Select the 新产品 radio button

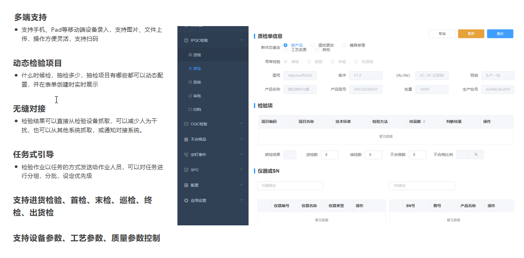click(x=286, y=45)
